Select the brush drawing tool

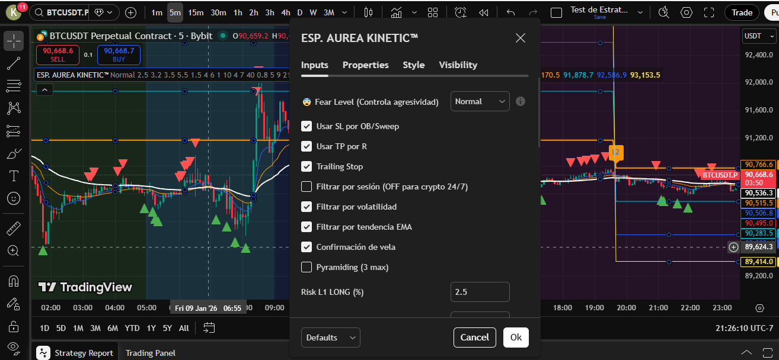click(13, 153)
